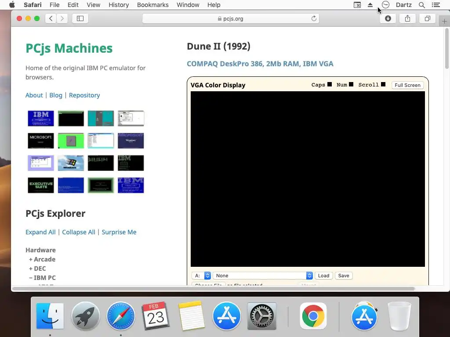Open Notes from the Dock

[x=192, y=315]
